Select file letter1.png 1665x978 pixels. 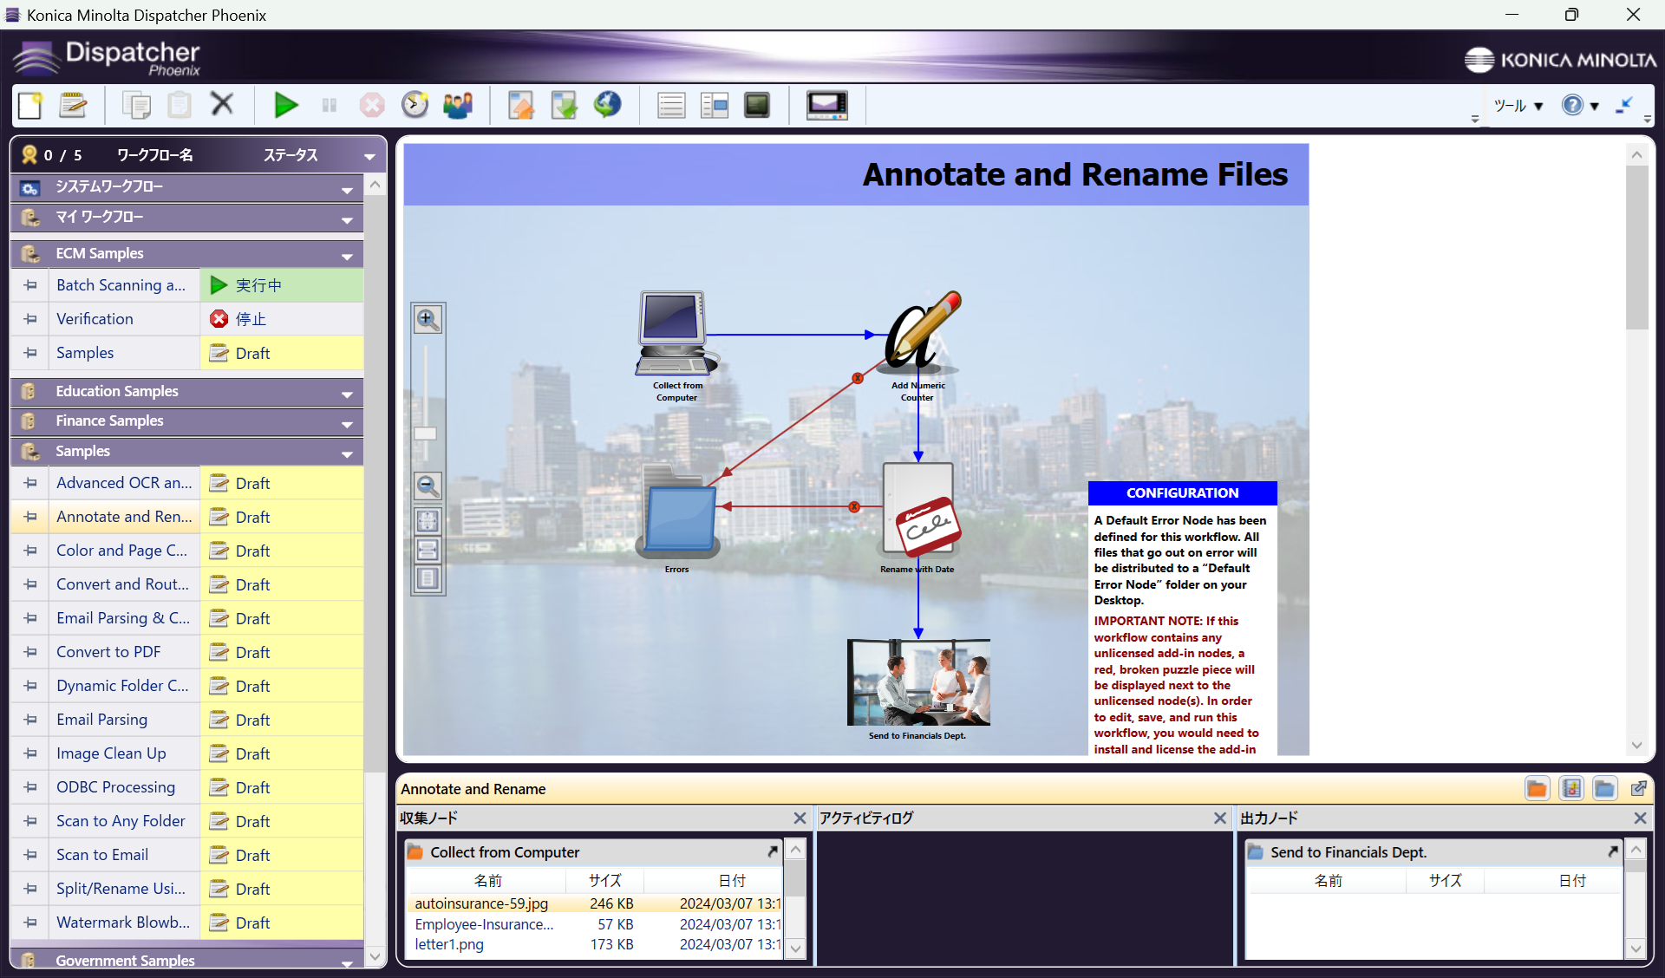[449, 944]
